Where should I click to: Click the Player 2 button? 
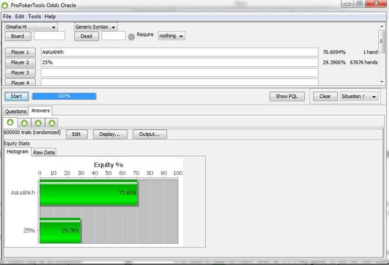pyautogui.click(x=20, y=63)
